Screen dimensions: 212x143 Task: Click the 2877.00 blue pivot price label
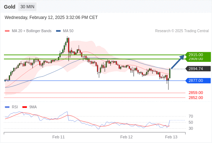[x=198, y=80]
